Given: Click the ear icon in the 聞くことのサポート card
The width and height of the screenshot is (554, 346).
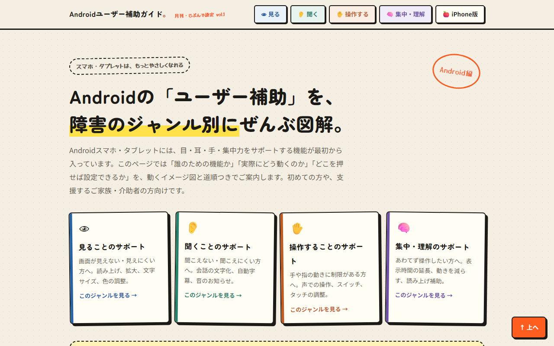Looking at the screenshot, I should point(192,227).
